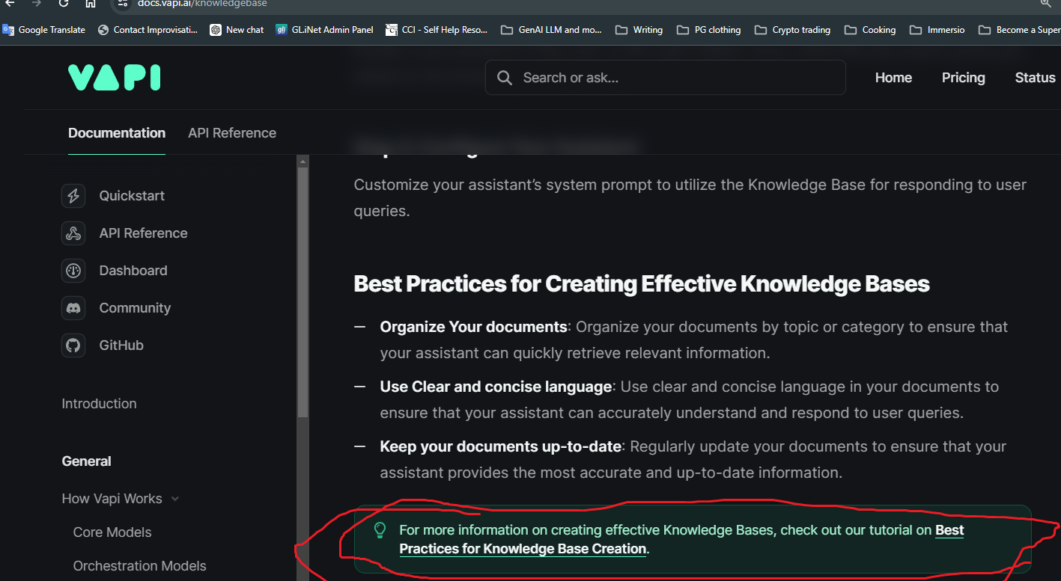The image size is (1061, 581).
Task: Click the lightbulb tip icon in callout
Action: [x=380, y=530]
